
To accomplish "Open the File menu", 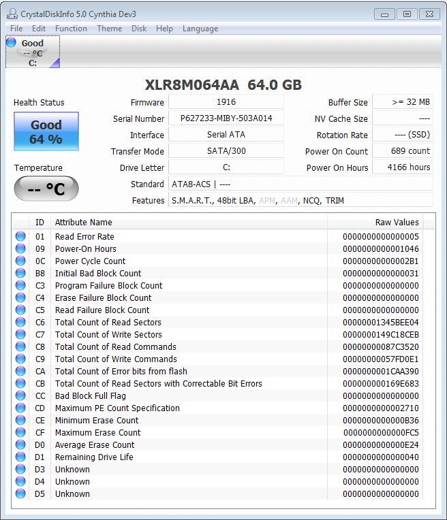I will [x=16, y=29].
